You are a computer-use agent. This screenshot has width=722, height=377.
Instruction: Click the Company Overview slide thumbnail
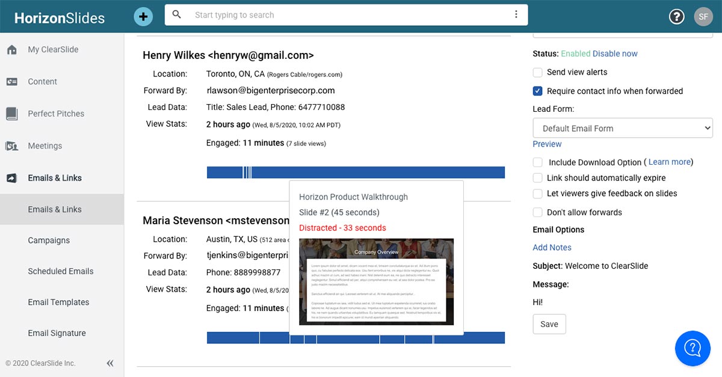[376, 282]
